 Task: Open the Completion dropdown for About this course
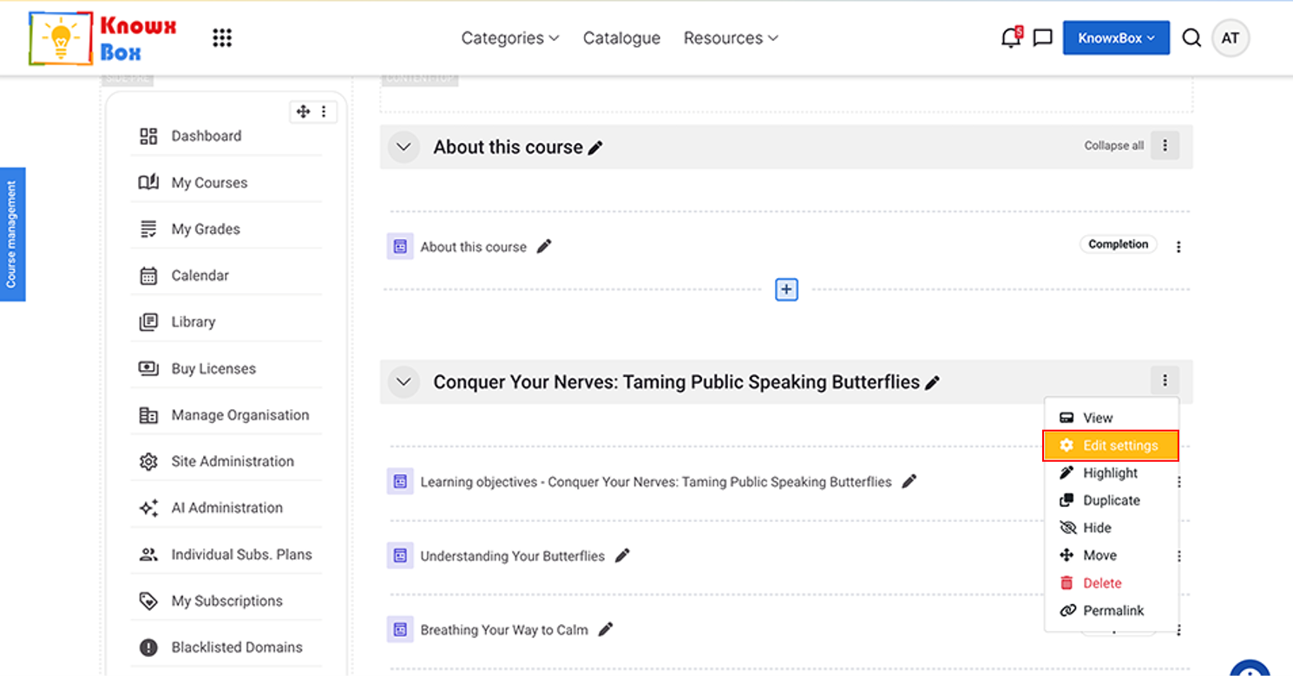pos(1119,244)
